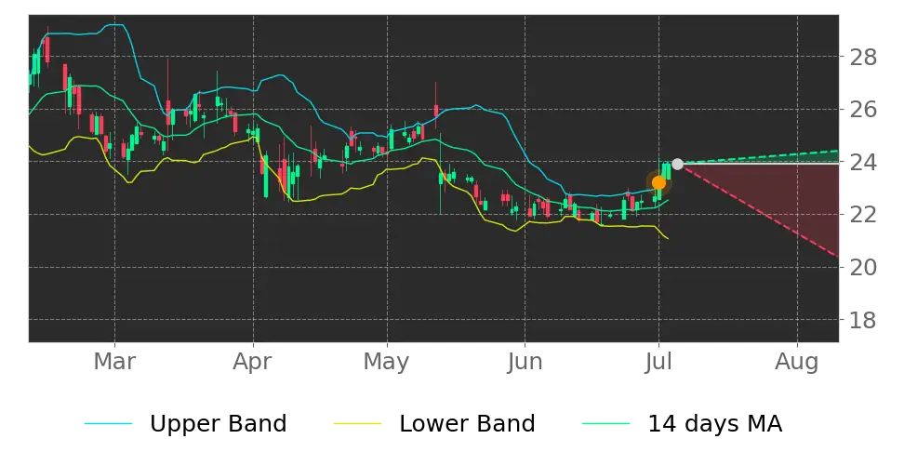Click the blue Upper Band legend line

pyautogui.click(x=109, y=424)
